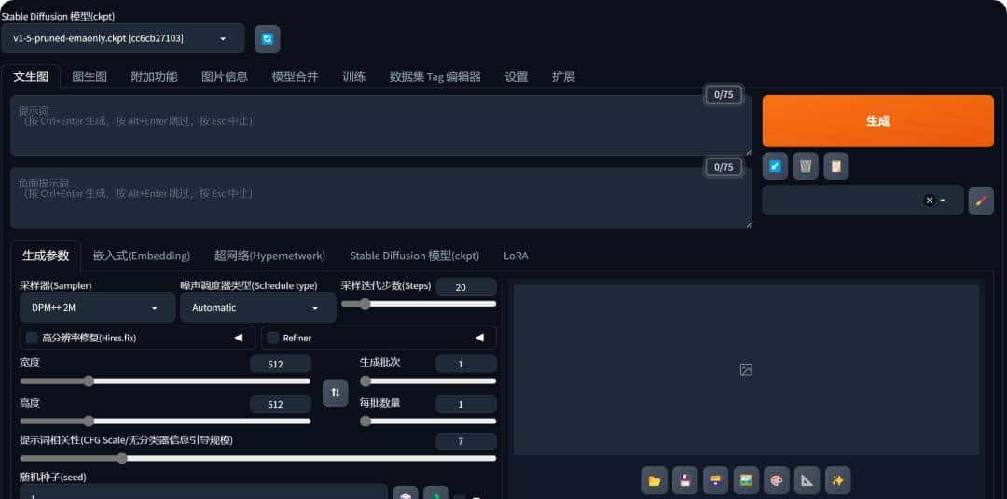This screenshot has width=1007, height=499.
Task: Refresh the Stable Diffusion checkpoint list
Action: (x=268, y=38)
